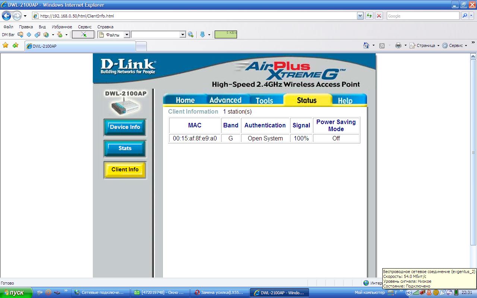Click the Device Info button
Viewport: 477px width, 298px height.
click(x=125, y=127)
